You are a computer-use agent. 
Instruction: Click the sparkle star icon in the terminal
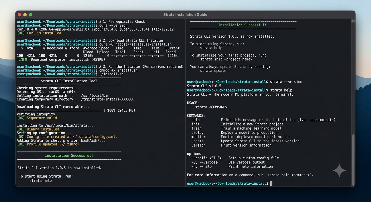pyautogui.click(x=339, y=170)
